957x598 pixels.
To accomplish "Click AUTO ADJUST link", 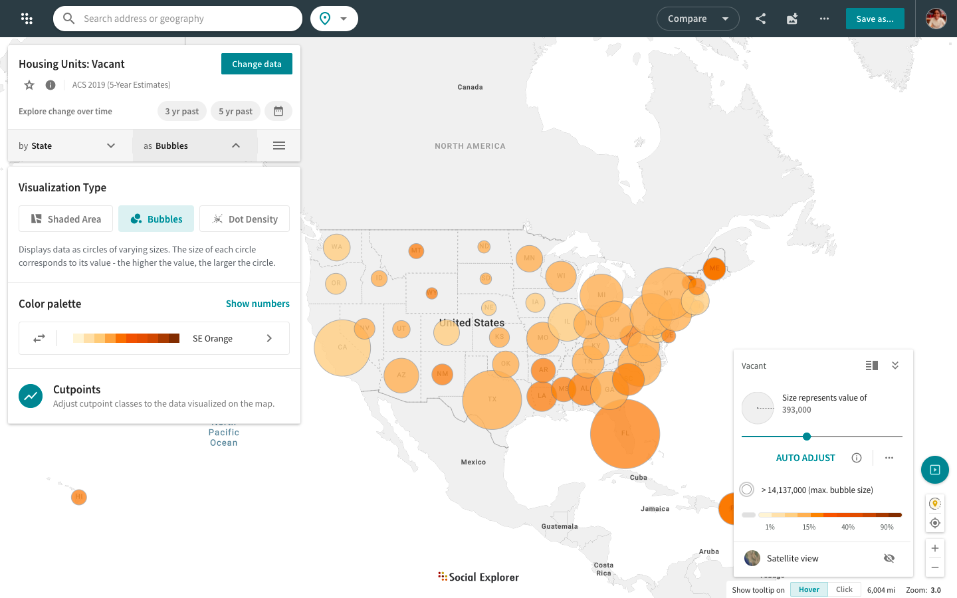I will point(805,458).
